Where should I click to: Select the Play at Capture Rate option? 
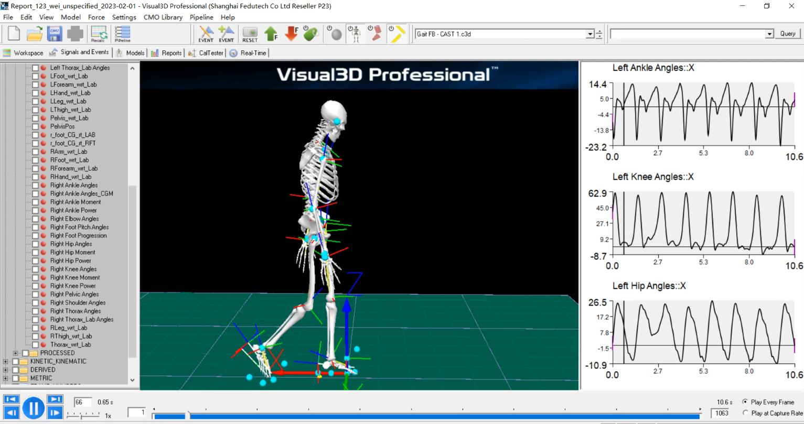(x=745, y=413)
